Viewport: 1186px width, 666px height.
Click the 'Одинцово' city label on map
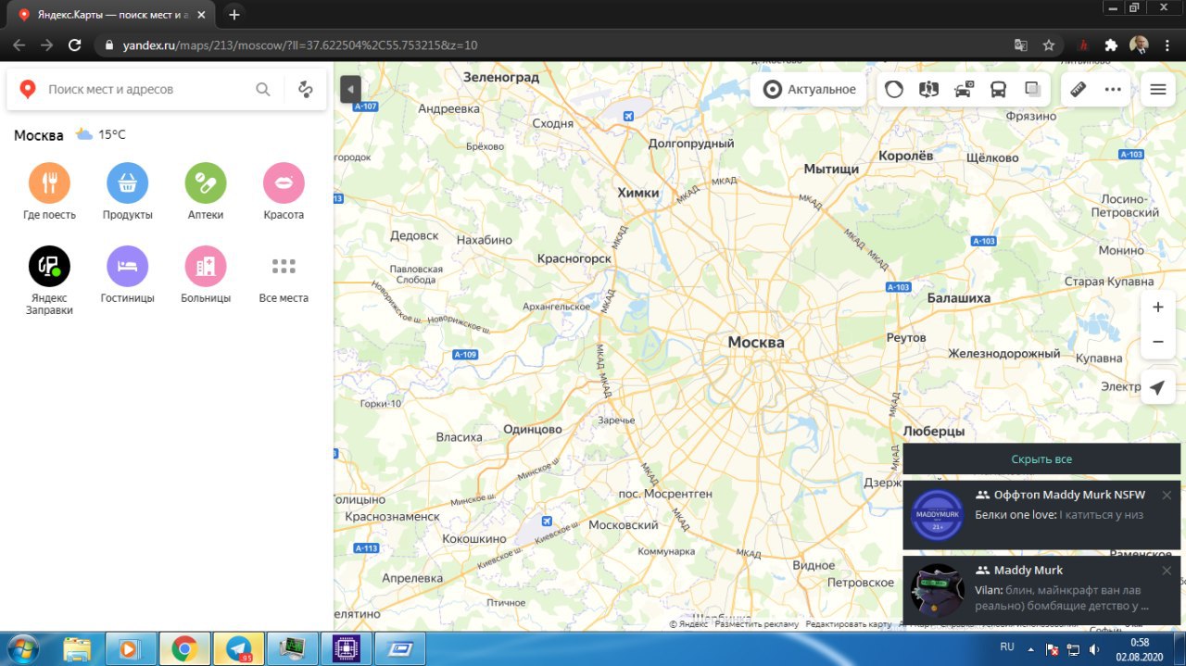point(533,429)
